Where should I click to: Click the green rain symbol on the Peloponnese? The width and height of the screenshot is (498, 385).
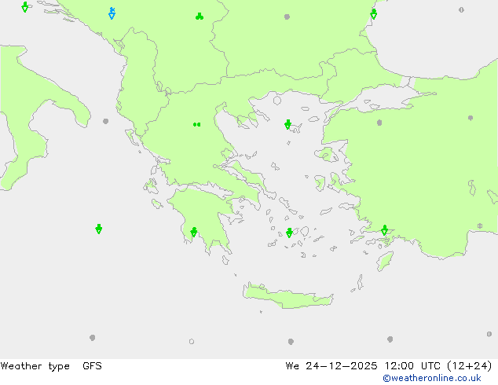(194, 233)
